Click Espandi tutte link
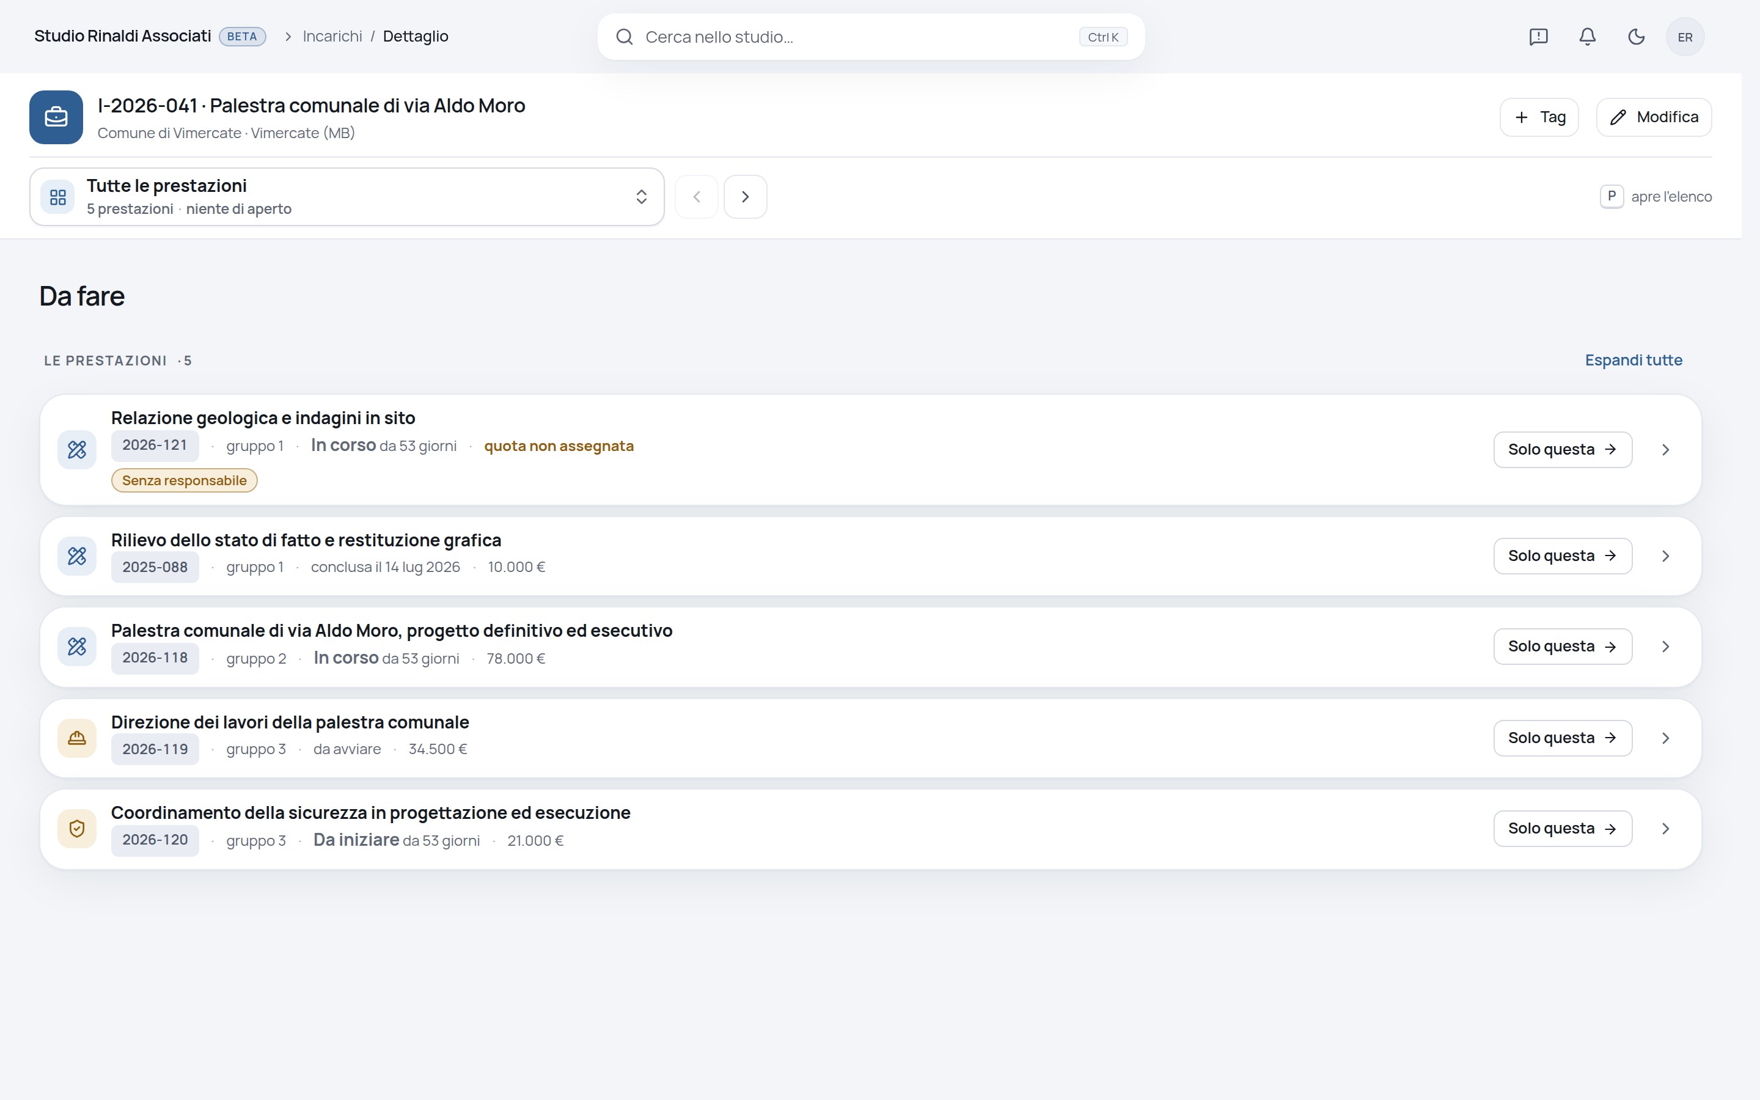This screenshot has width=1760, height=1100. (x=1634, y=360)
